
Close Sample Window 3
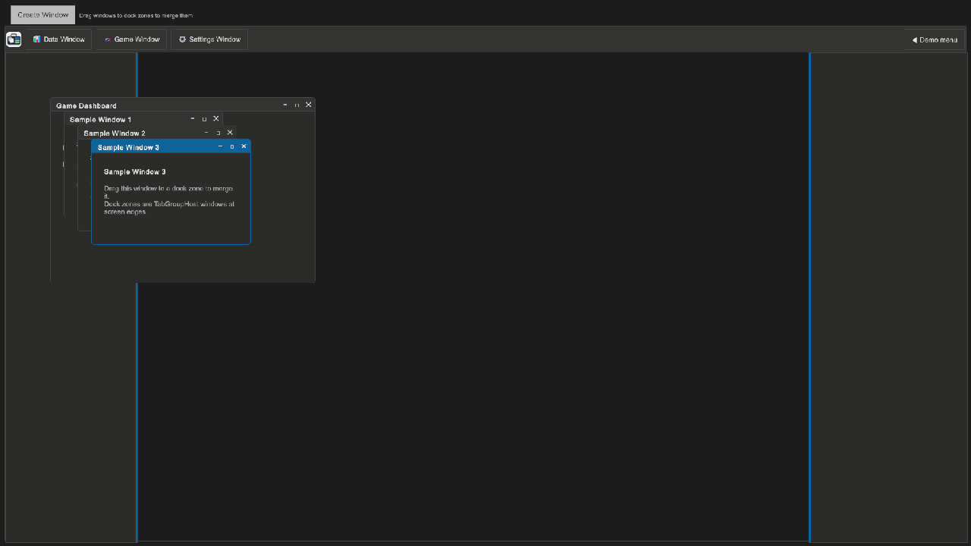(244, 146)
